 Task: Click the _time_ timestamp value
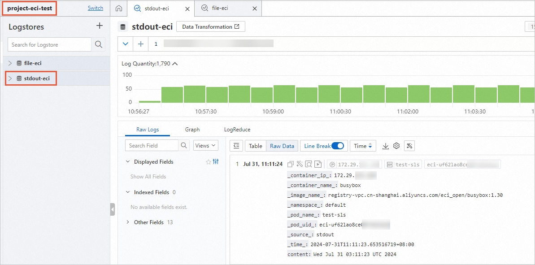362,244
